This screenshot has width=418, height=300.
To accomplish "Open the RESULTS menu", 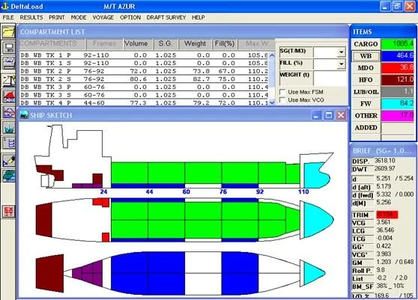I will [31, 17].
